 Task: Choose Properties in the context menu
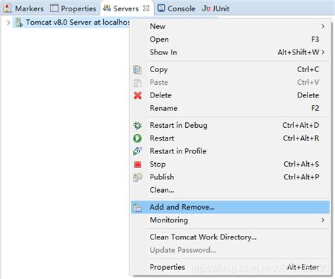tap(167, 267)
